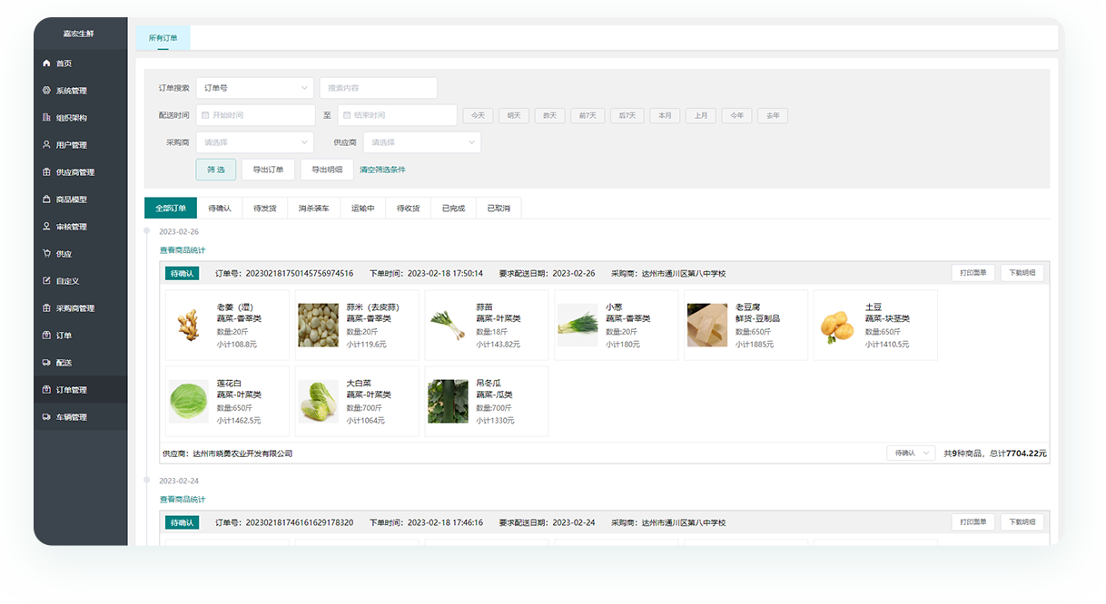Click the 商品模型 bag icon
This screenshot has width=1106, height=604.
(46, 200)
